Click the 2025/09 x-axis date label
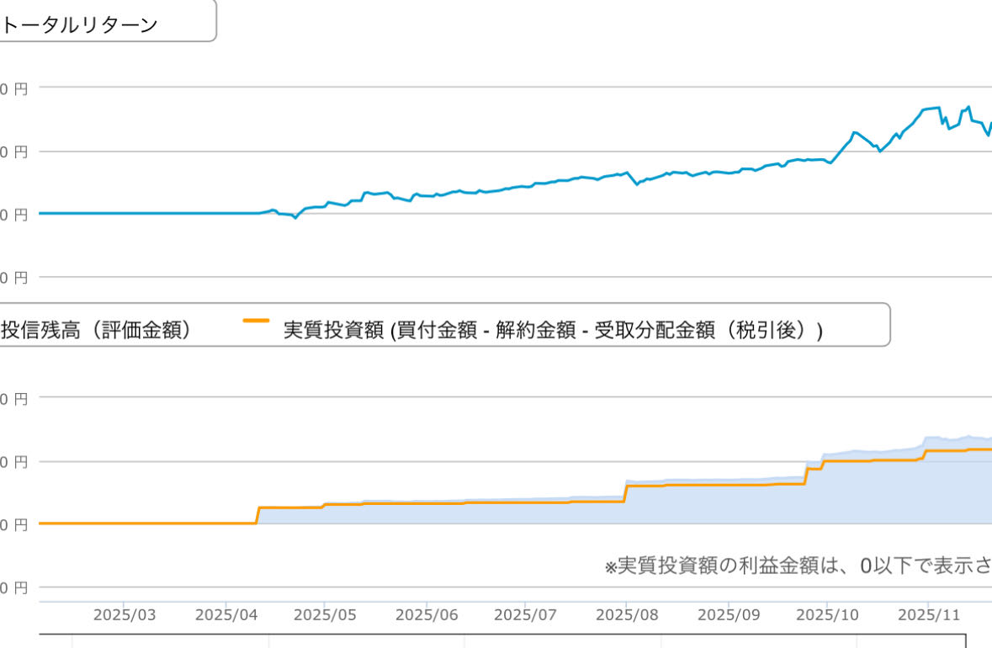Screen dimensions: 992x648 tap(728, 614)
